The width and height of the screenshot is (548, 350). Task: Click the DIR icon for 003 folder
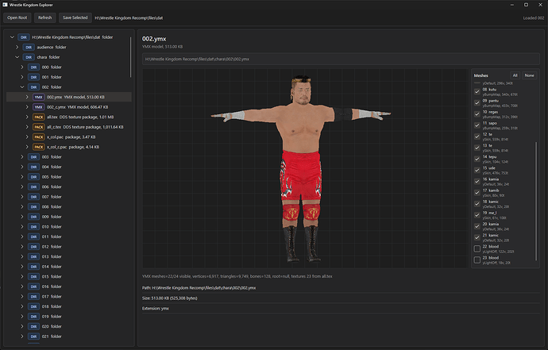[x=33, y=157]
